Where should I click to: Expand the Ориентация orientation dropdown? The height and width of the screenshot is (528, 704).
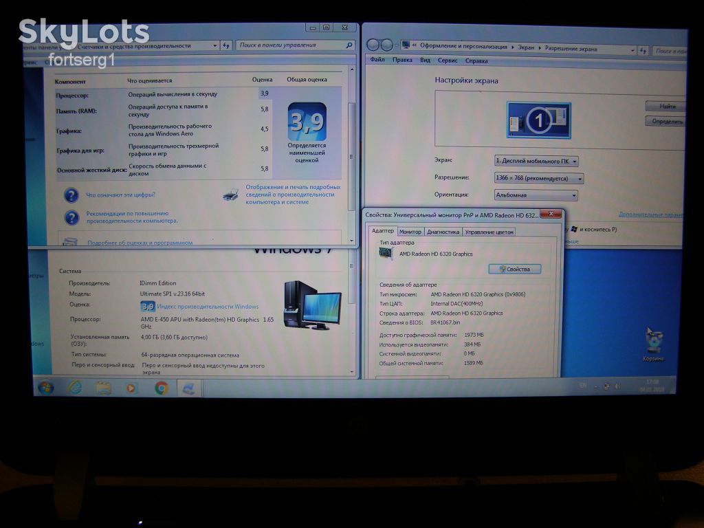(x=536, y=195)
